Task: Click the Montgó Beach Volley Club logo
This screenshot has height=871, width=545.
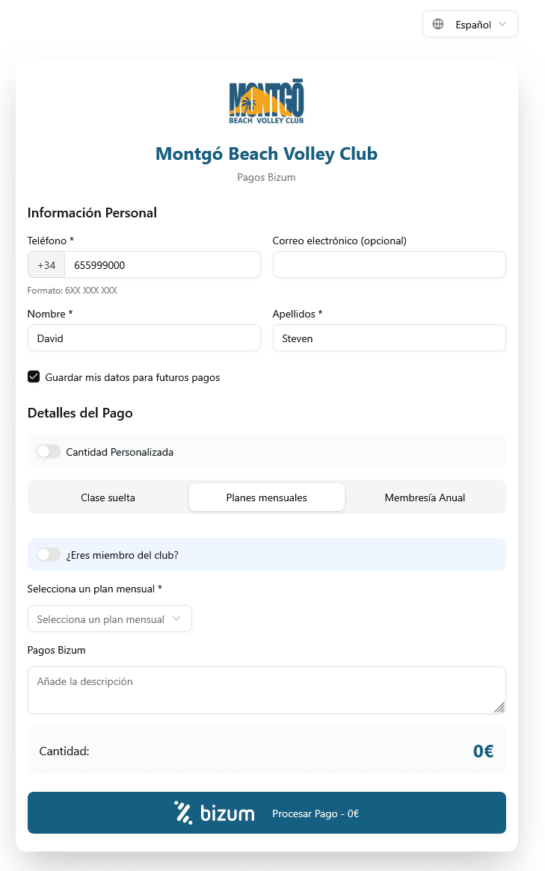Action: pyautogui.click(x=266, y=102)
